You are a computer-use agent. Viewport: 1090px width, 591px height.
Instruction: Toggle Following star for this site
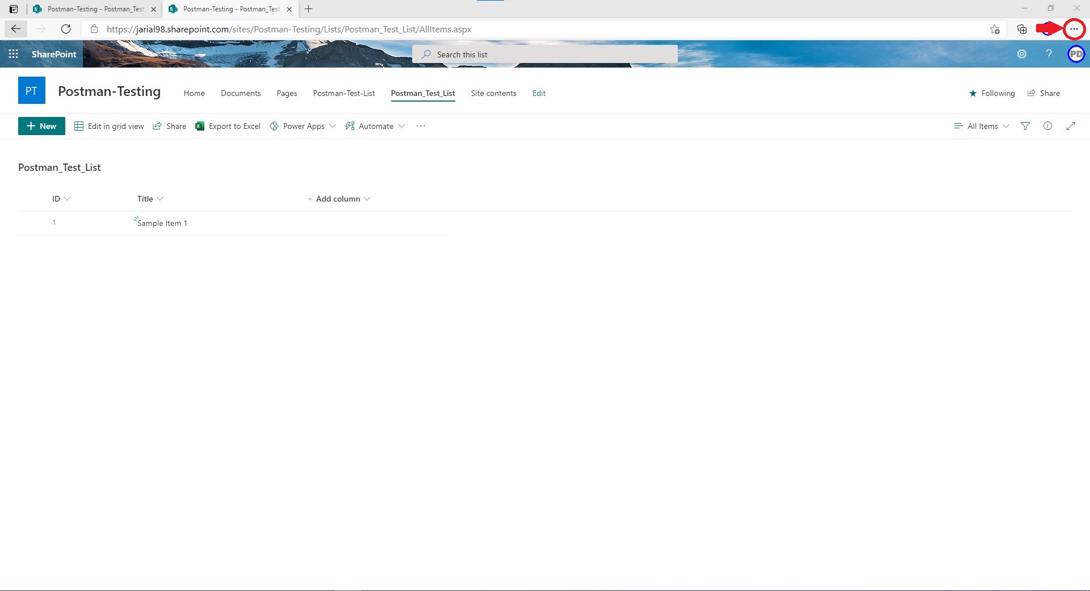tap(992, 93)
